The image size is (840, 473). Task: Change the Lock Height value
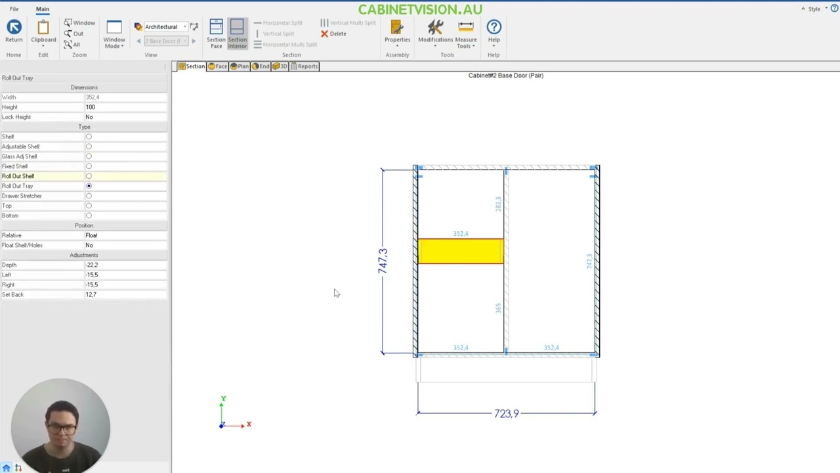click(125, 117)
